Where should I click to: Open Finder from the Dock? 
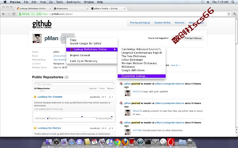click(49, 142)
